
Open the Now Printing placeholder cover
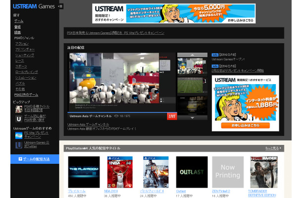coord(228,172)
